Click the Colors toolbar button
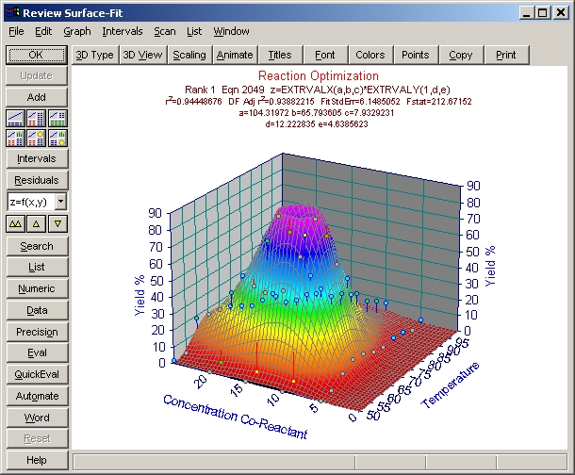This screenshot has height=475, width=575. pos(370,55)
